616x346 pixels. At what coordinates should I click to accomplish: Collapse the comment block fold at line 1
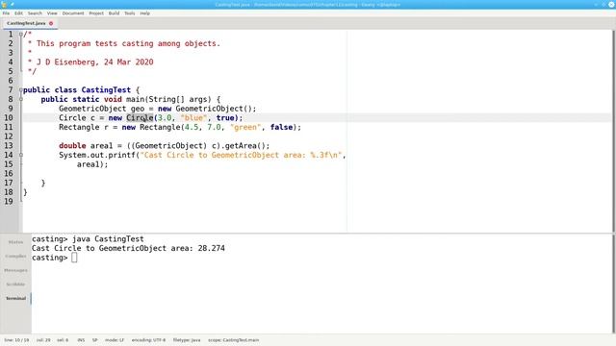pyautogui.click(x=21, y=35)
